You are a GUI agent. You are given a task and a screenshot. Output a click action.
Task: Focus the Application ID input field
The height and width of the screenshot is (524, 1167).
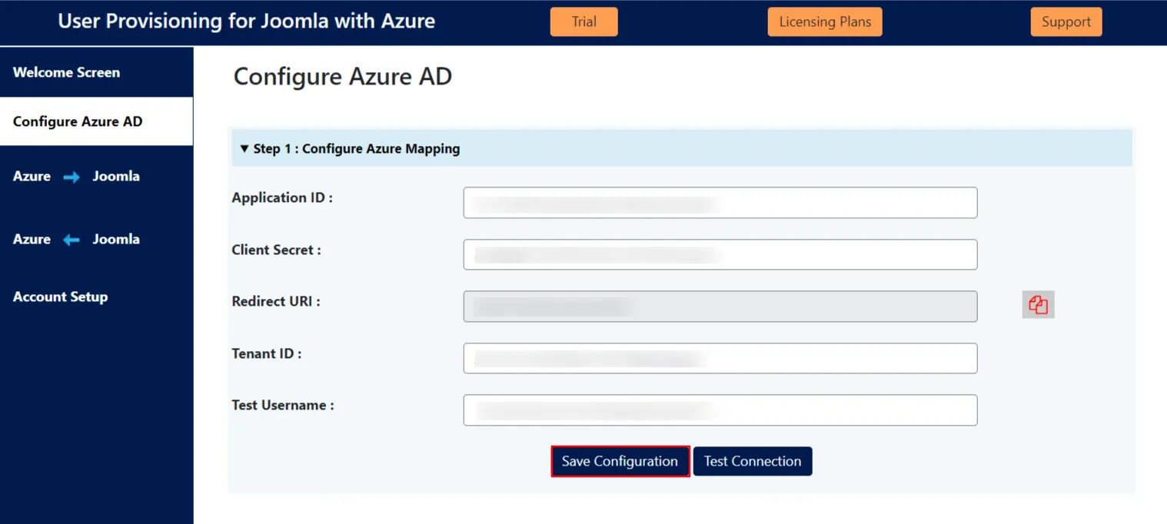pos(720,203)
